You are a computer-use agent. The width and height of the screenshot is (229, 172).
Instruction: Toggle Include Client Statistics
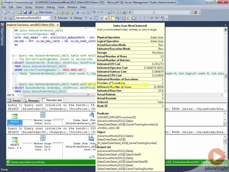(117, 18)
